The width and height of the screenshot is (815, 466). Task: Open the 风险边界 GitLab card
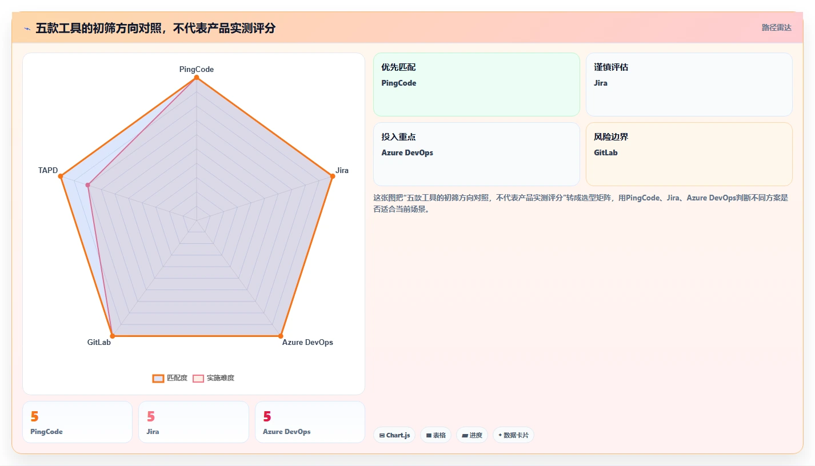[x=689, y=154]
